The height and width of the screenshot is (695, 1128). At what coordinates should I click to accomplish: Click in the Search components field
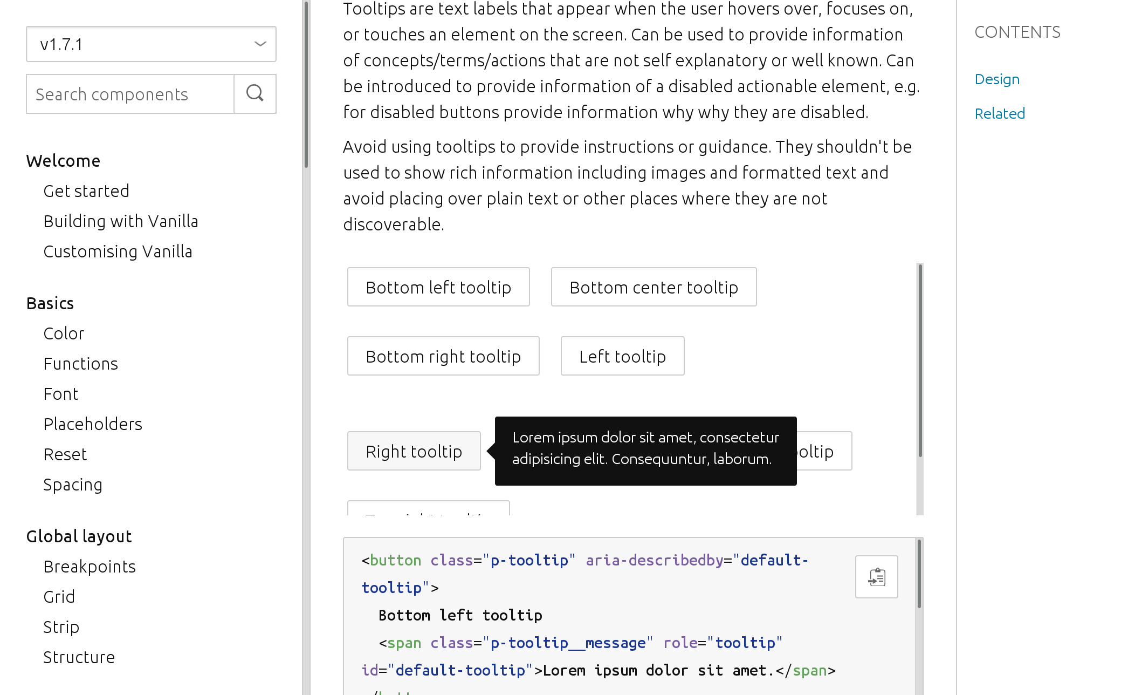129,94
